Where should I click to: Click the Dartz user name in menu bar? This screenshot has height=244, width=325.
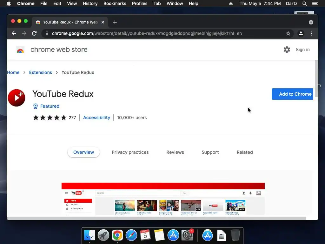coord(292,3)
